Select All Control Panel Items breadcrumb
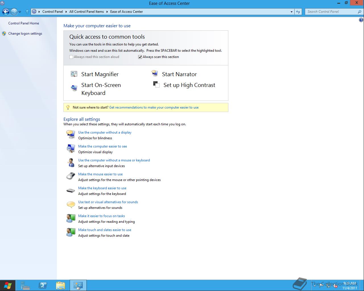Image resolution: width=364 pixels, height=291 pixels. click(x=87, y=12)
